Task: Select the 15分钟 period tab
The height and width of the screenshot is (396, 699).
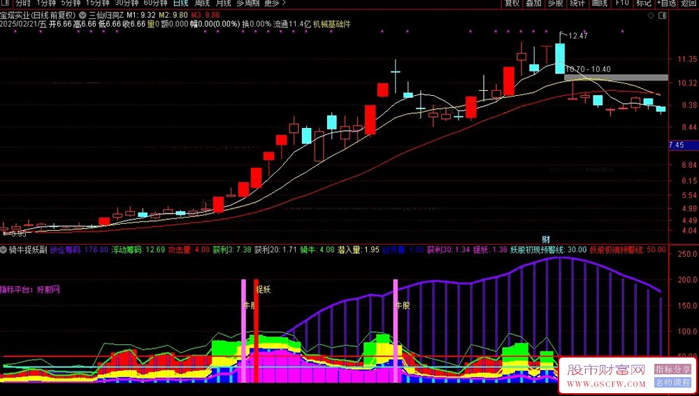Action: (96, 3)
